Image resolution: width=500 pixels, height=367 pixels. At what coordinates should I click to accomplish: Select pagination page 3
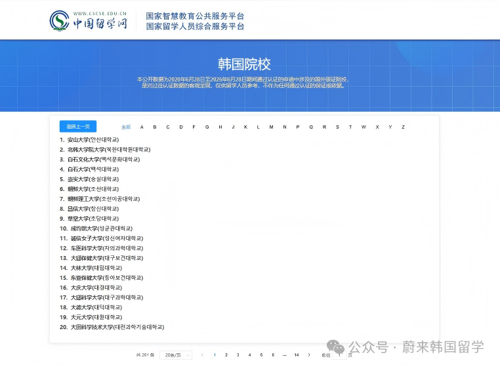point(238,355)
